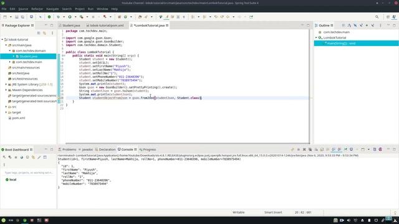This screenshot has height=224, width=399.
Task: Open the Navigate menu
Action: pos(52,9)
